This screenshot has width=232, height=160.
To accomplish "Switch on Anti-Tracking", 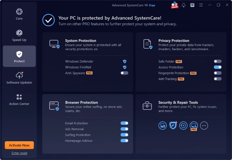I will point(218,79).
